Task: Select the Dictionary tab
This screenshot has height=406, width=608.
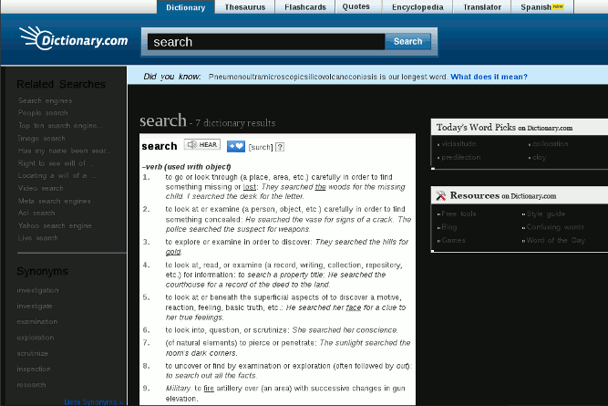Action: click(186, 7)
